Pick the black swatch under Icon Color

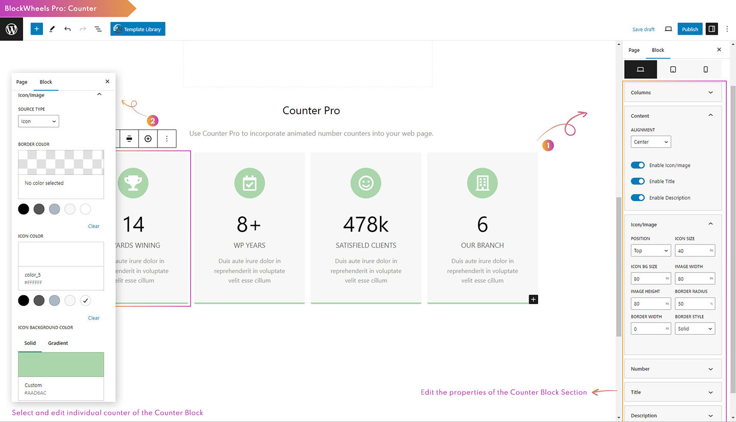point(24,301)
